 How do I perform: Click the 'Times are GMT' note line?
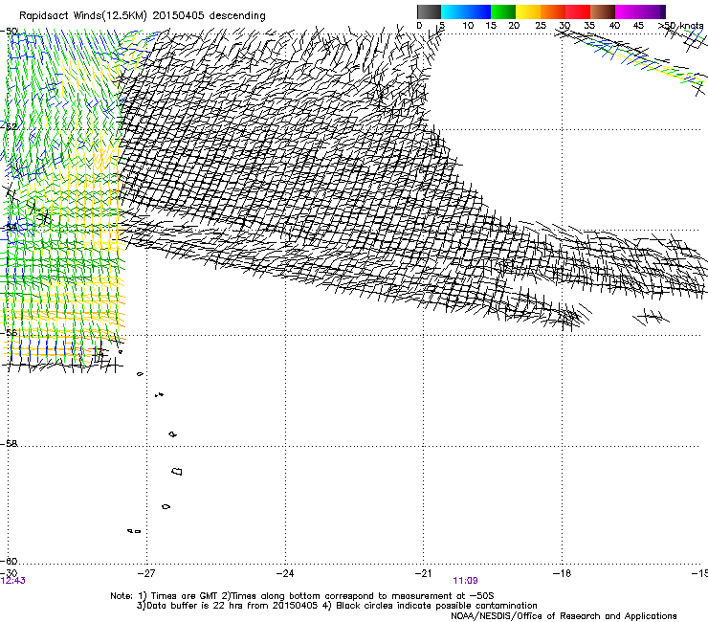pos(302,596)
